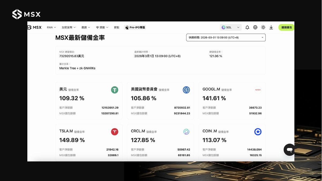Click the customer balance 36673.23
This screenshot has height=181, width=322.
click(x=255, y=108)
